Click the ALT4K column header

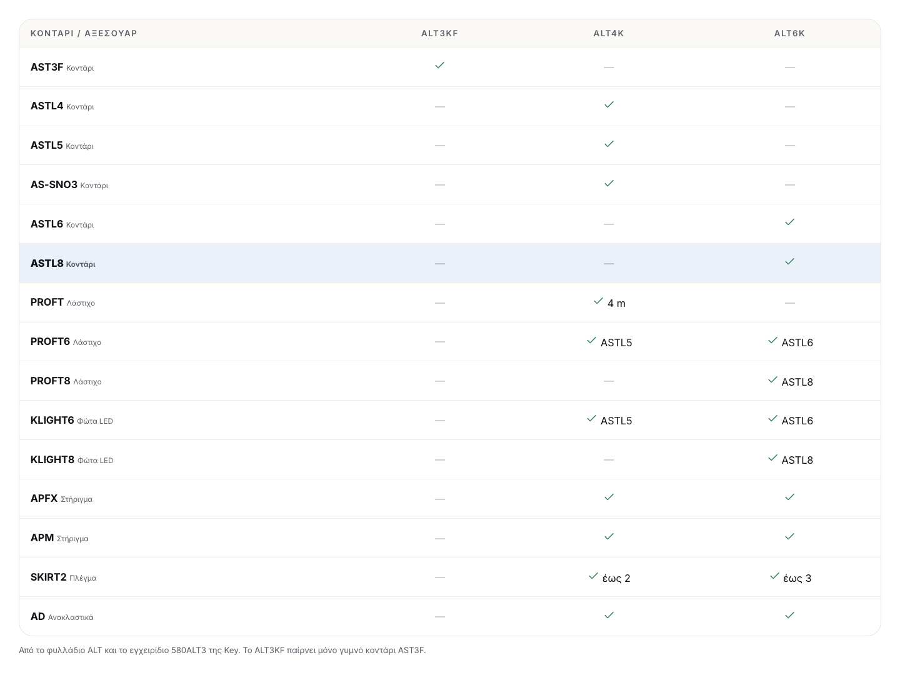point(609,34)
